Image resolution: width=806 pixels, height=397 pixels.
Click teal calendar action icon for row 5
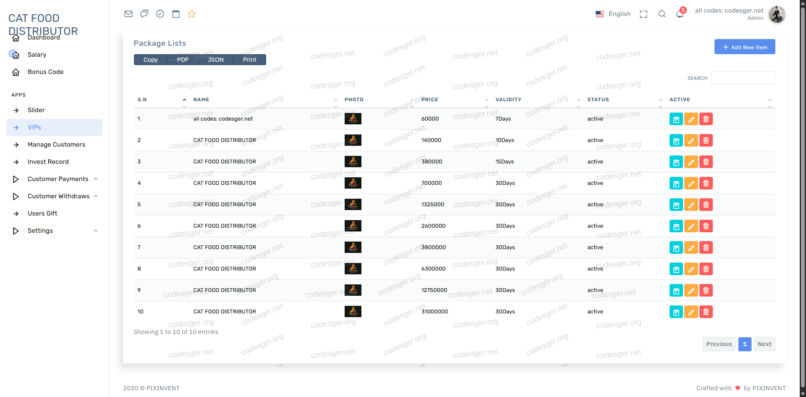pos(676,205)
